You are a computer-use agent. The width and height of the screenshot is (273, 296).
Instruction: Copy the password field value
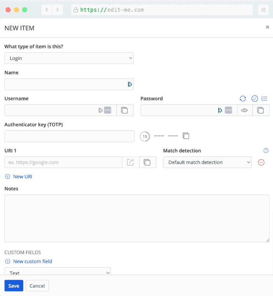pos(261,110)
